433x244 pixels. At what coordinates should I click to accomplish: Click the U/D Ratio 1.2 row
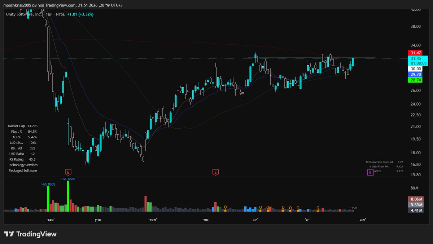(22, 154)
